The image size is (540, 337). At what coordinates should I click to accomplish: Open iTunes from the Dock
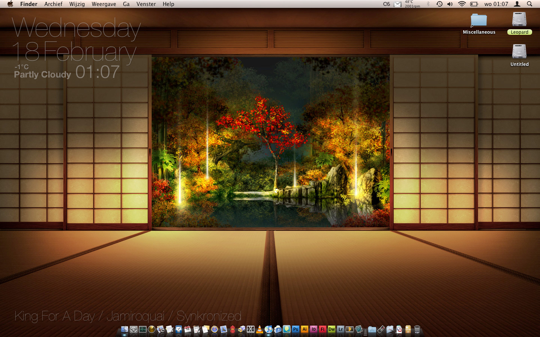[268, 330]
